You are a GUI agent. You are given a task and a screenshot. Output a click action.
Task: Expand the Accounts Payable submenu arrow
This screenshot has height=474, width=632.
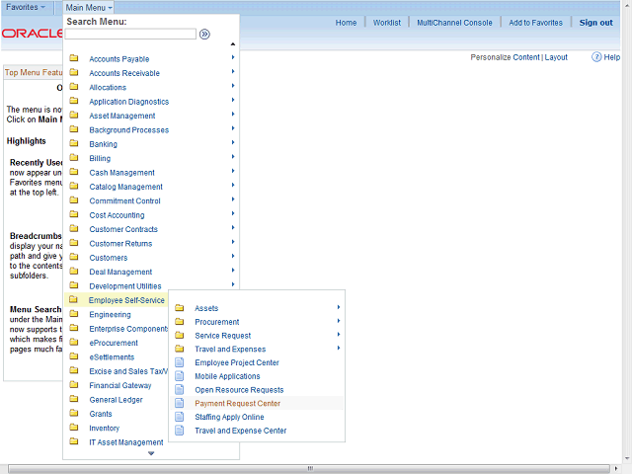click(233, 57)
